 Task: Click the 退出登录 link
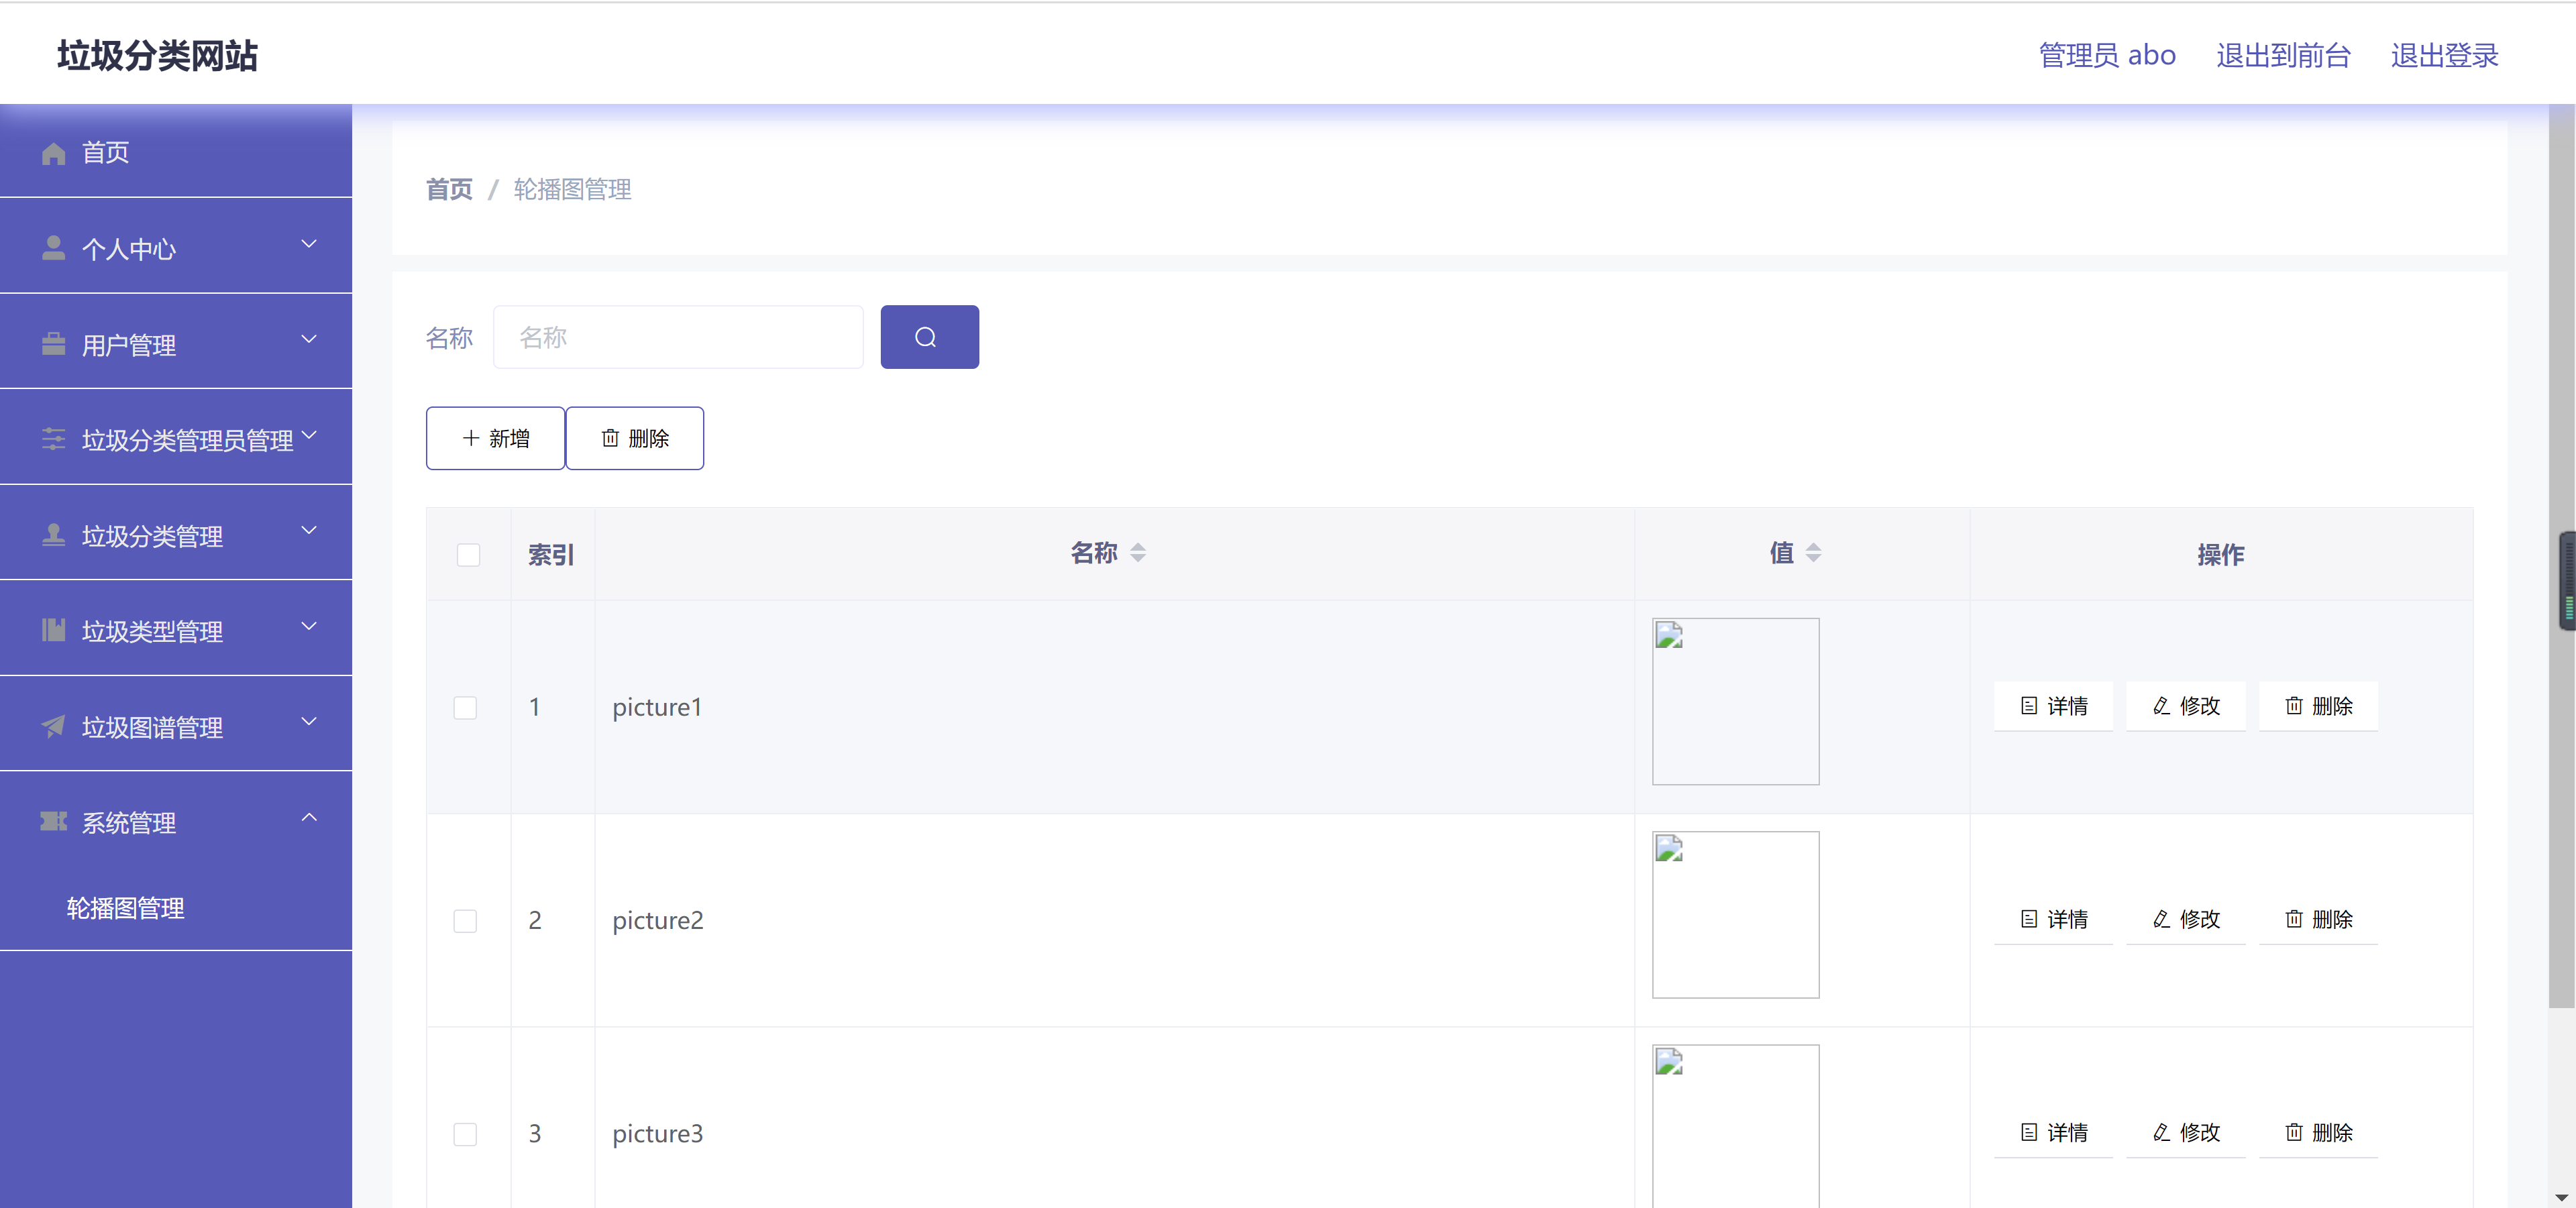point(2443,55)
